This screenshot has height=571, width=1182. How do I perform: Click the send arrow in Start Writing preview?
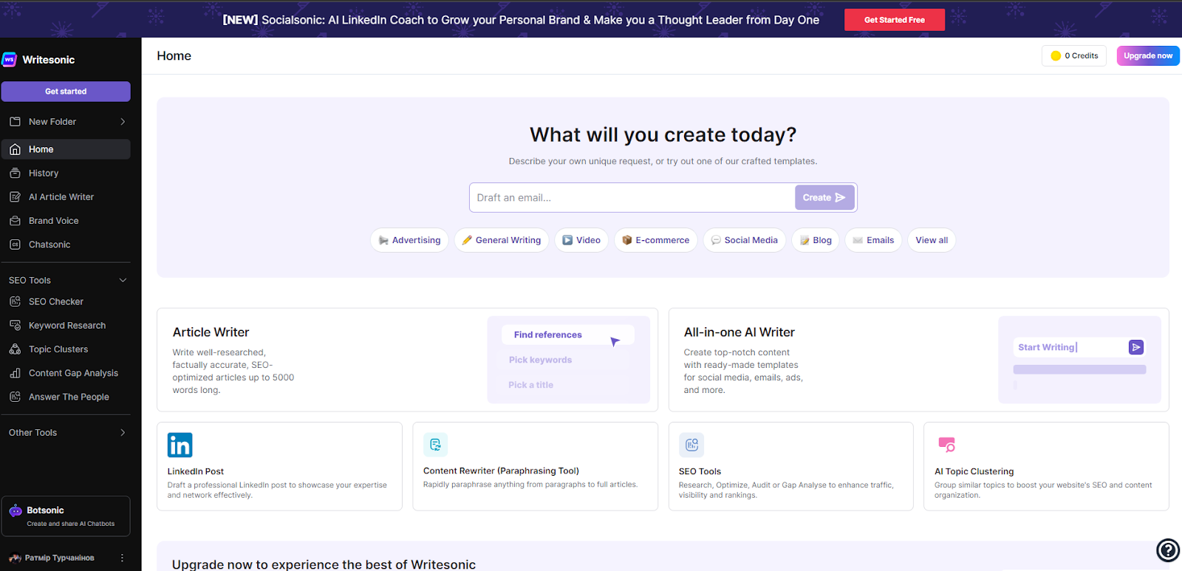click(1136, 347)
